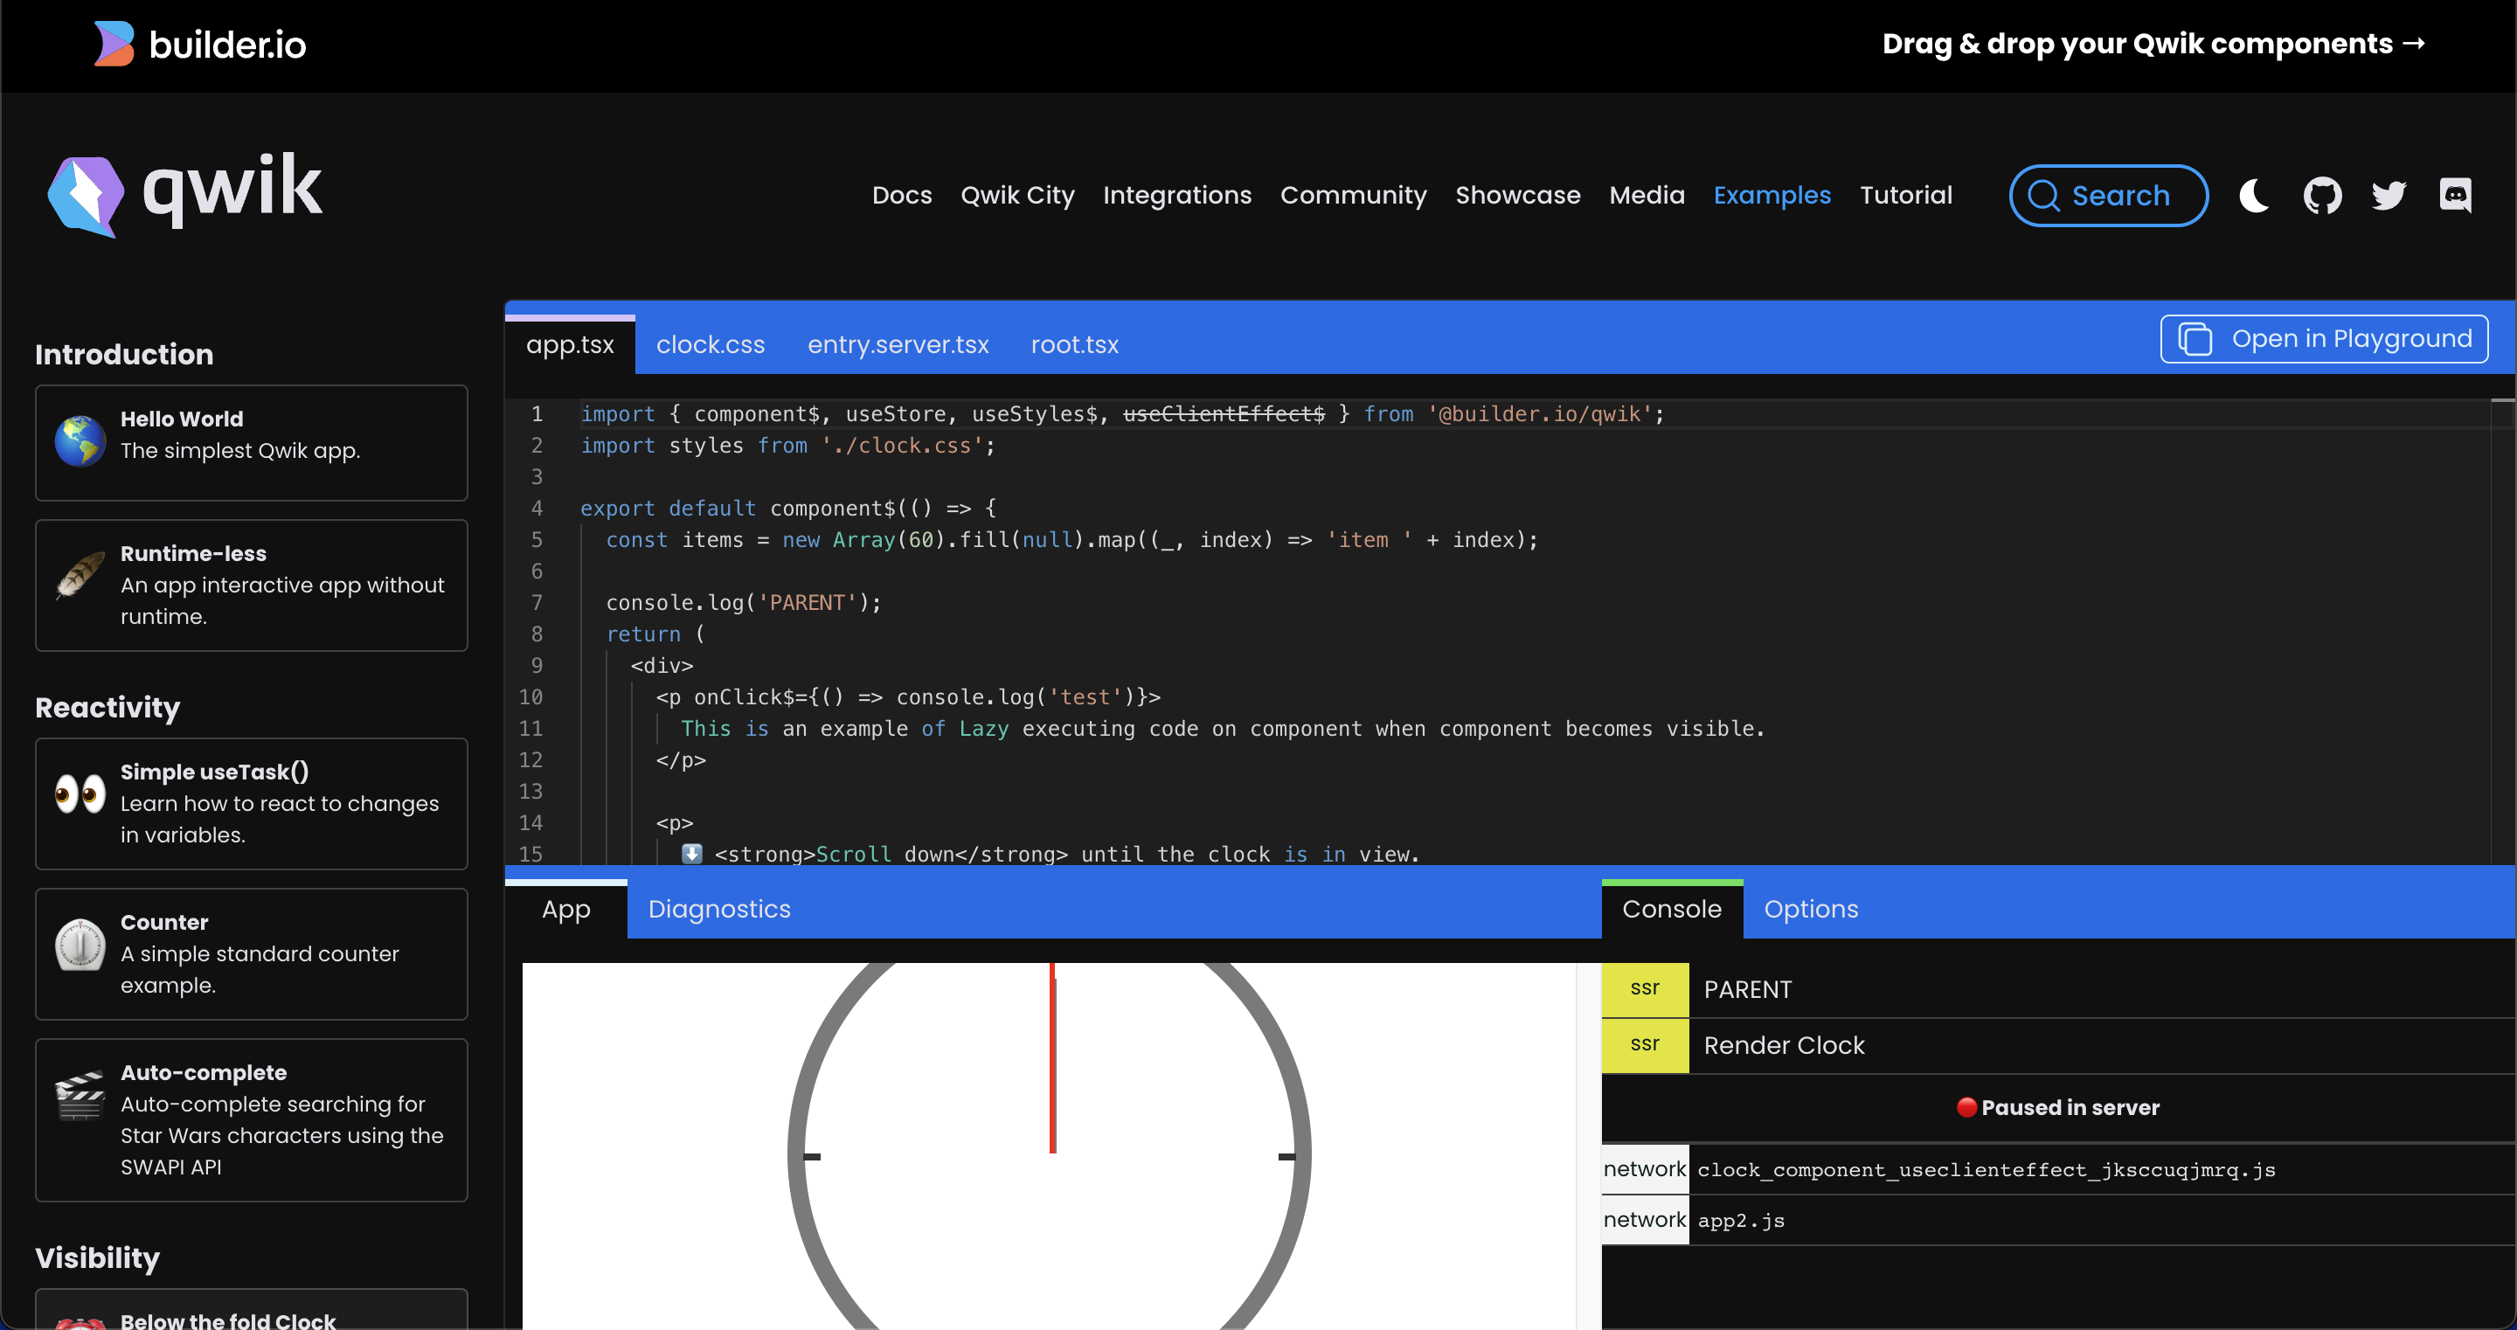
Task: Open the Options panel tab
Action: 1811,909
